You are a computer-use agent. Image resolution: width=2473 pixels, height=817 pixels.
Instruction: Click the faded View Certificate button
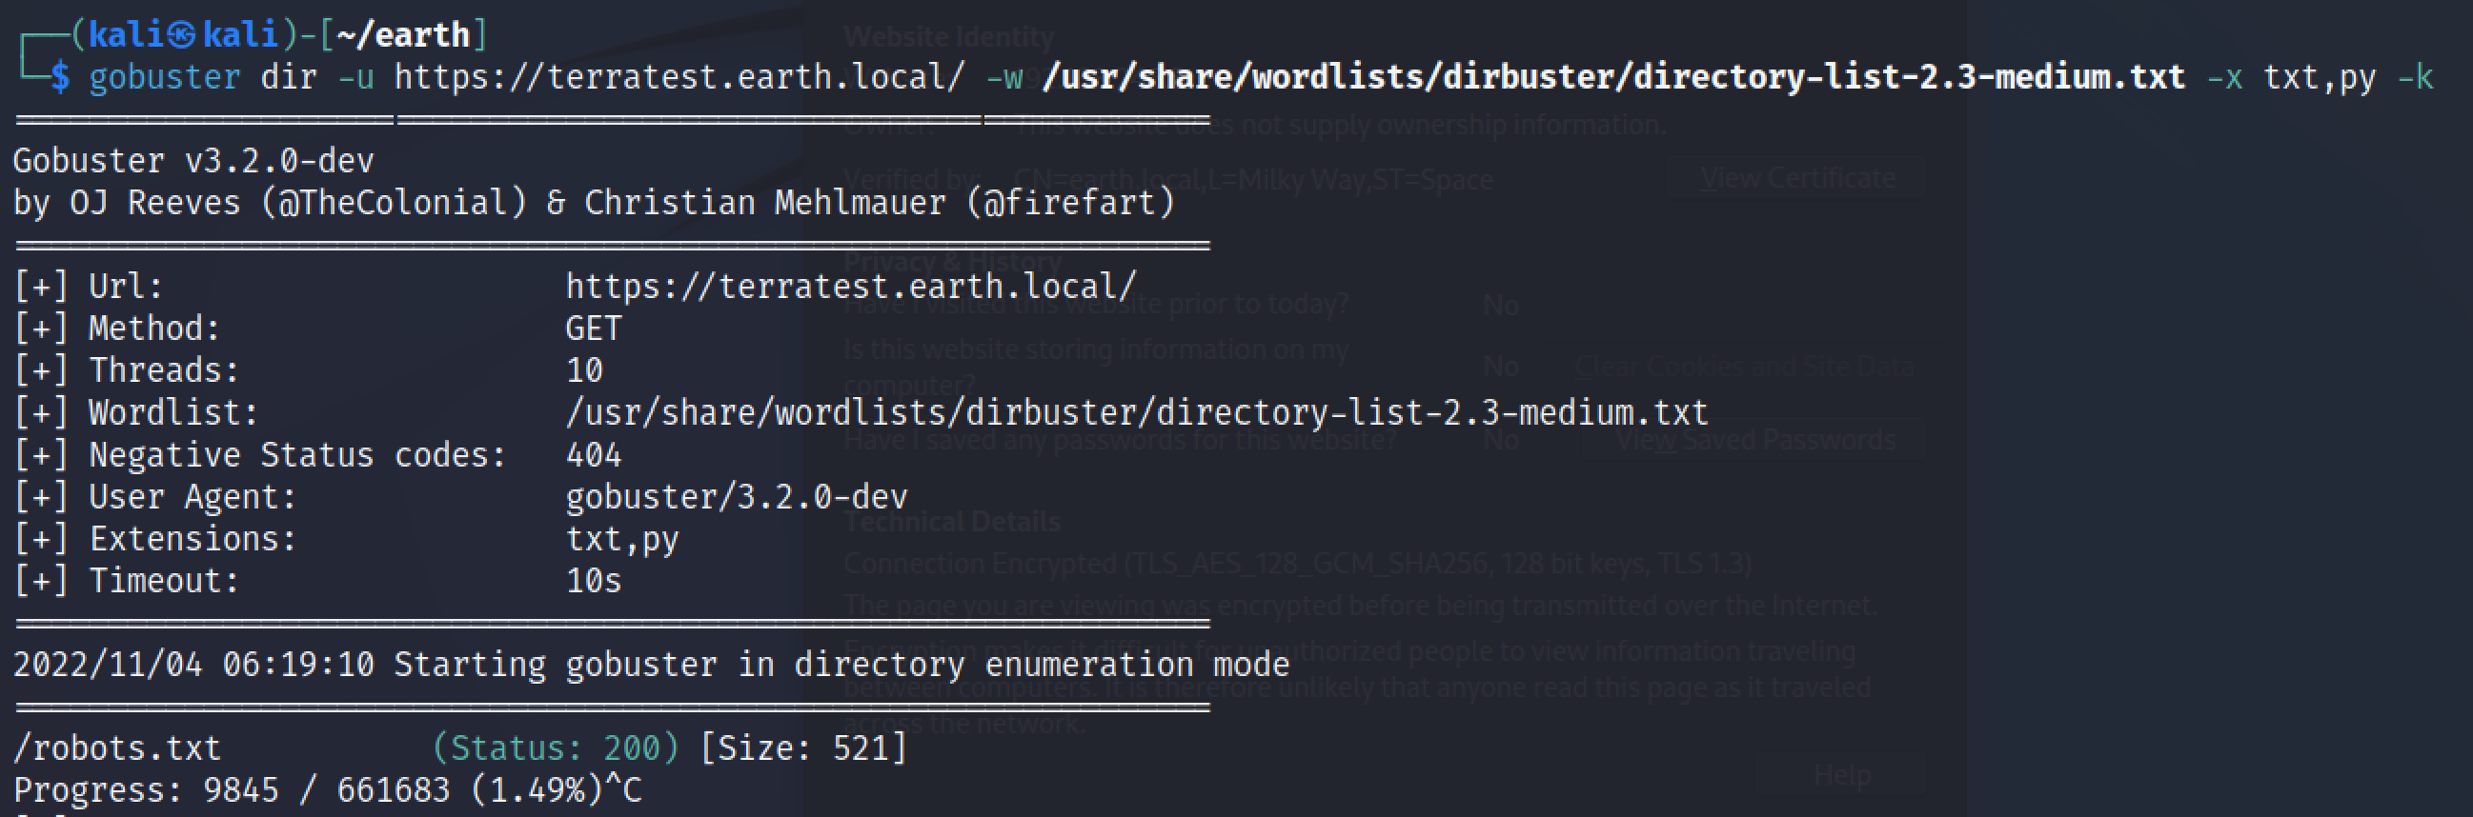[x=1797, y=178]
